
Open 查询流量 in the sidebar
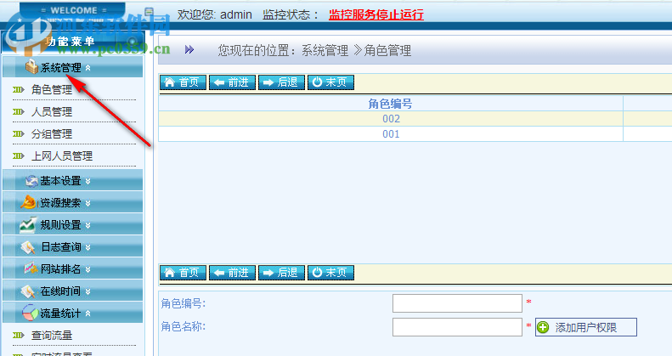click(52, 335)
